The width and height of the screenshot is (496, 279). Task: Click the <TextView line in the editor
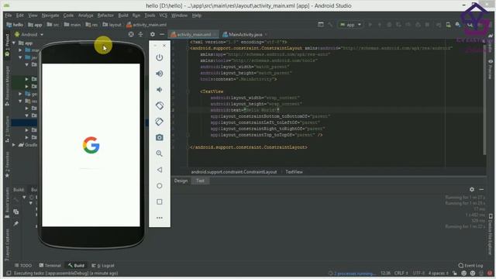(x=212, y=91)
